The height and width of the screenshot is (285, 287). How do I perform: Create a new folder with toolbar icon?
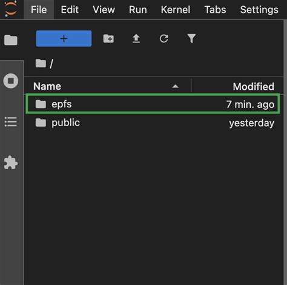[x=108, y=38]
